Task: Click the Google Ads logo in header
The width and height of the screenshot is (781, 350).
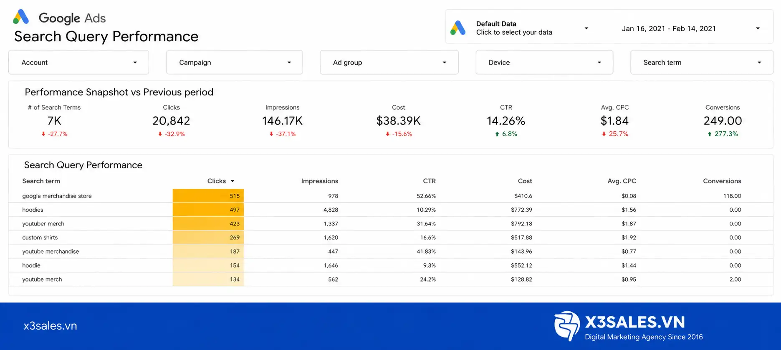Action: [21, 17]
